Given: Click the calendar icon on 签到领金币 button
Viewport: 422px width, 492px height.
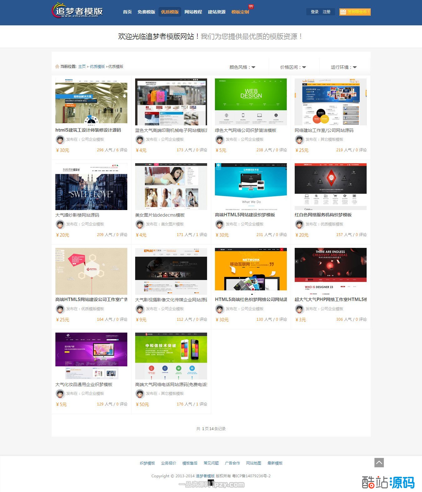Looking at the screenshot, I should 343,12.
